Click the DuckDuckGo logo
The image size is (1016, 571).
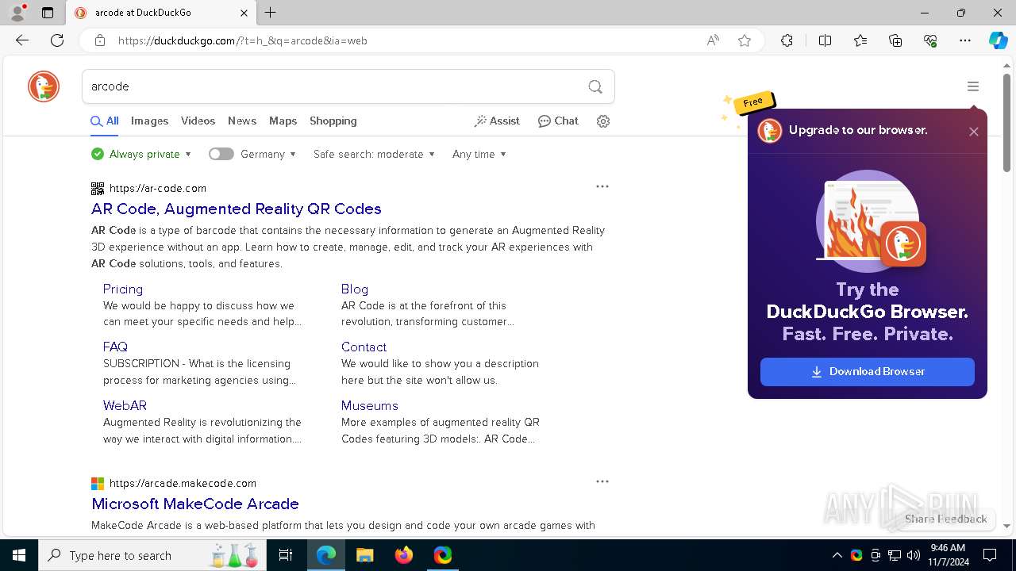click(x=44, y=86)
